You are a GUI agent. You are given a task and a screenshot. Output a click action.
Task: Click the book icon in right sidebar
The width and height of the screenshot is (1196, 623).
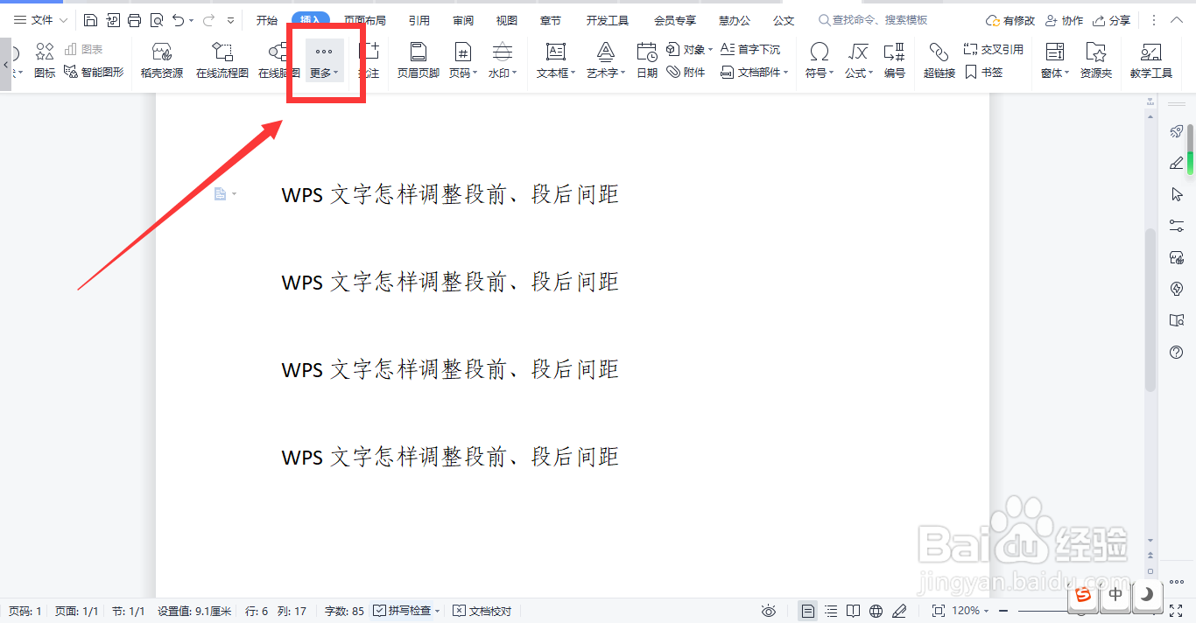1177,320
